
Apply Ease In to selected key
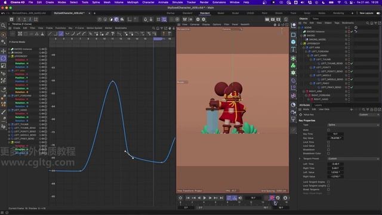click(73, 33)
